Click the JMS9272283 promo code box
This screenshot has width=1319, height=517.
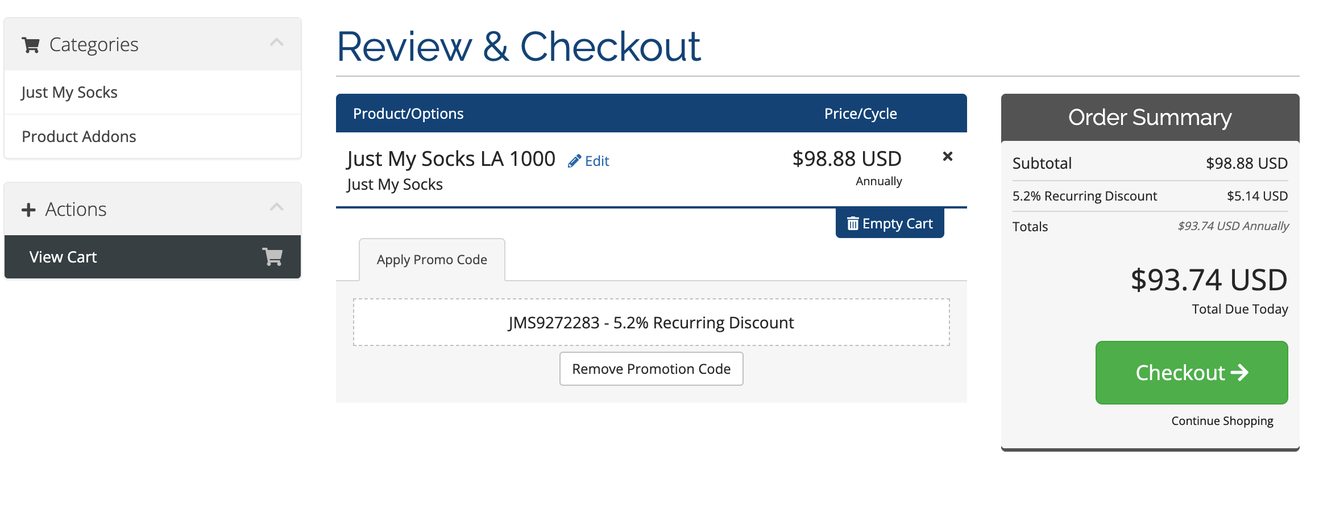pos(652,322)
